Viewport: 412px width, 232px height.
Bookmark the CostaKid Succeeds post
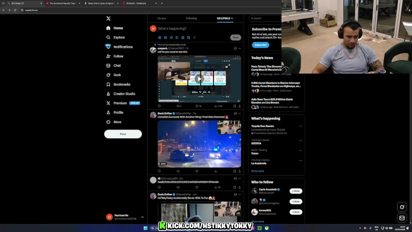click(x=235, y=171)
